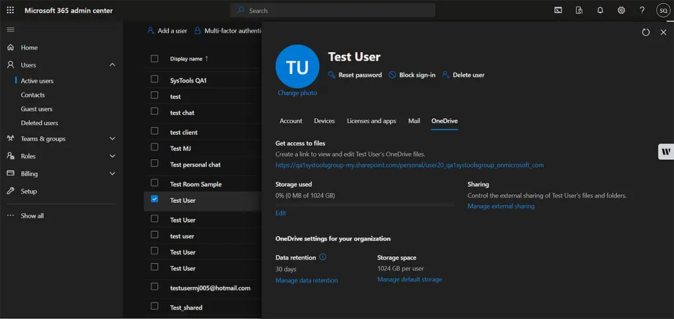
Task: Open Deleted users in sidebar
Action: [40, 123]
